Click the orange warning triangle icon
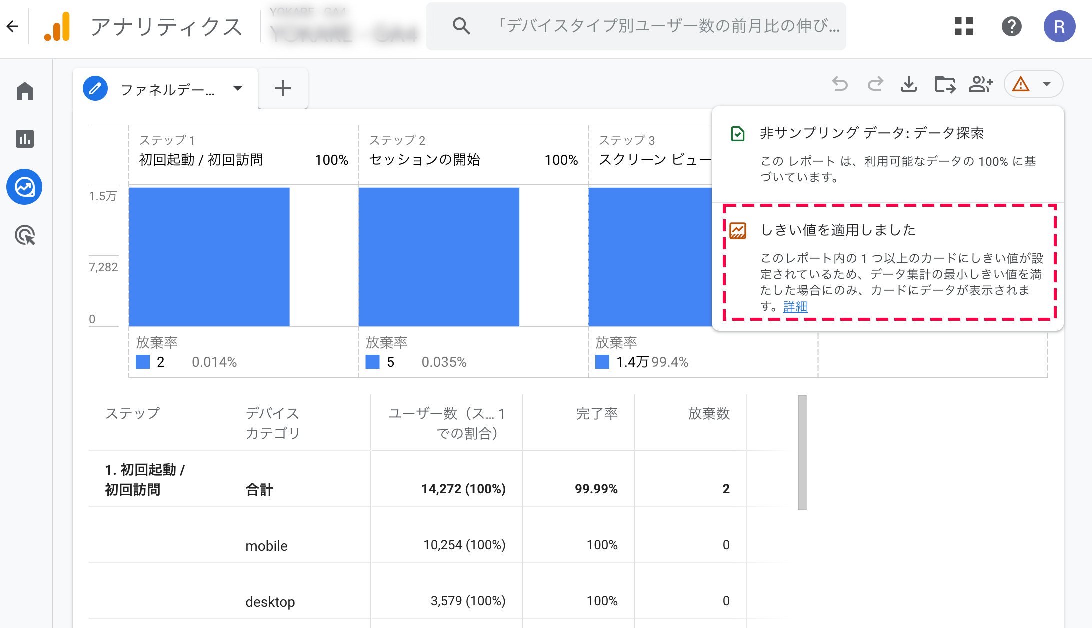This screenshot has width=1092, height=628. click(x=1021, y=84)
